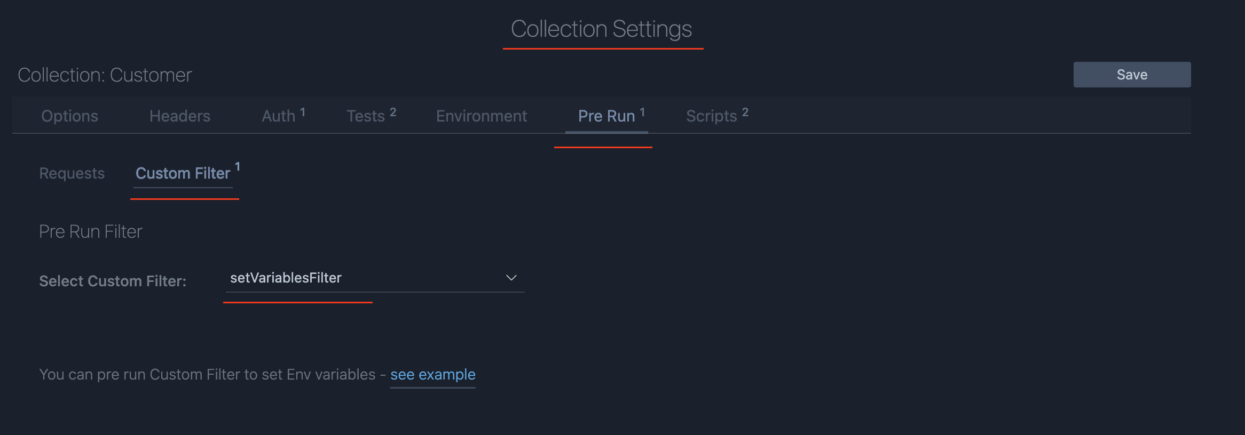1245x435 pixels.
Task: Click the Custom Filter badge indicator
Action: coord(238,166)
